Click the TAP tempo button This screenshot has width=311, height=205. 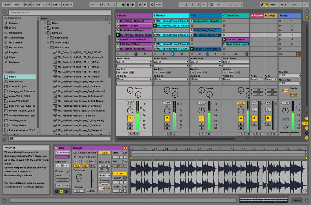[x=17, y=5]
